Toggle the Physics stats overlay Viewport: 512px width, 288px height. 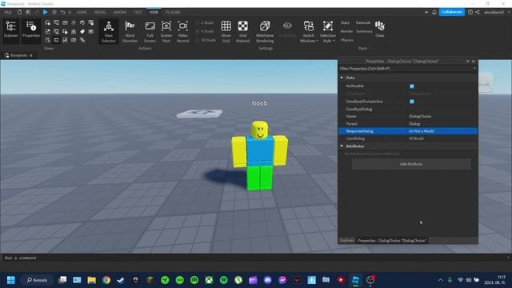(346, 40)
